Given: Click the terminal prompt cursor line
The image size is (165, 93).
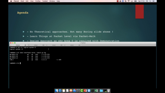Looking at the screenshot, I should (15, 63).
